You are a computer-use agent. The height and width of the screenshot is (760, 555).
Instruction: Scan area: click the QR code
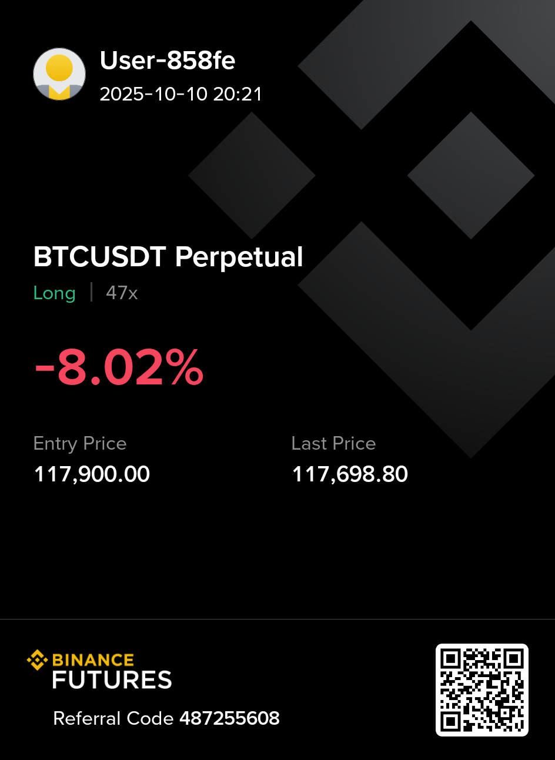(482, 689)
